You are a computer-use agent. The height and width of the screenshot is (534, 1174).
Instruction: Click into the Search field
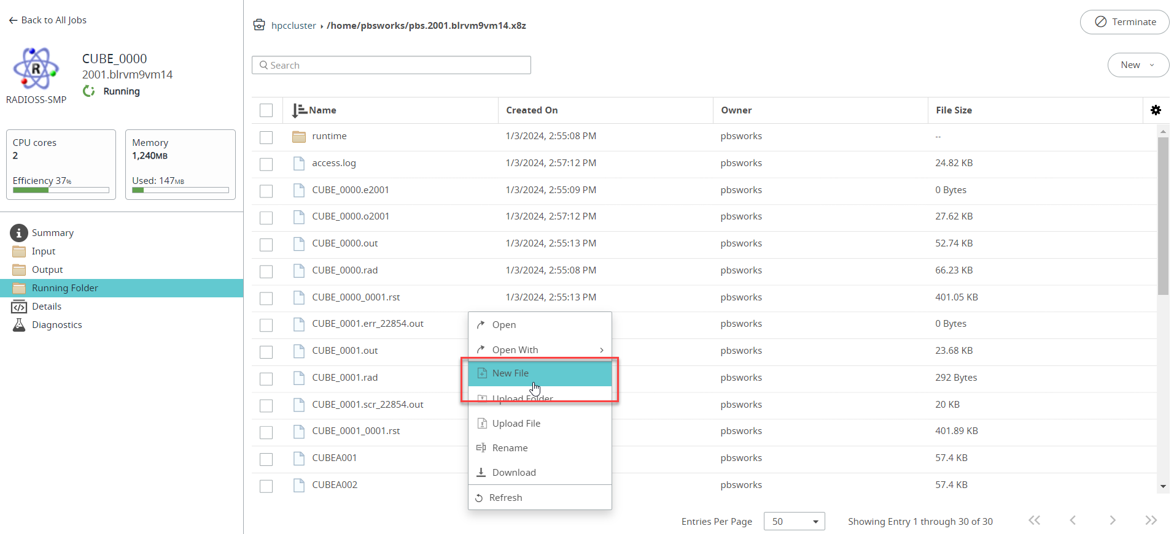click(391, 65)
